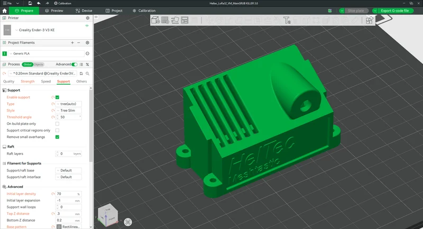Click Export G-code file button

pyautogui.click(x=394, y=11)
